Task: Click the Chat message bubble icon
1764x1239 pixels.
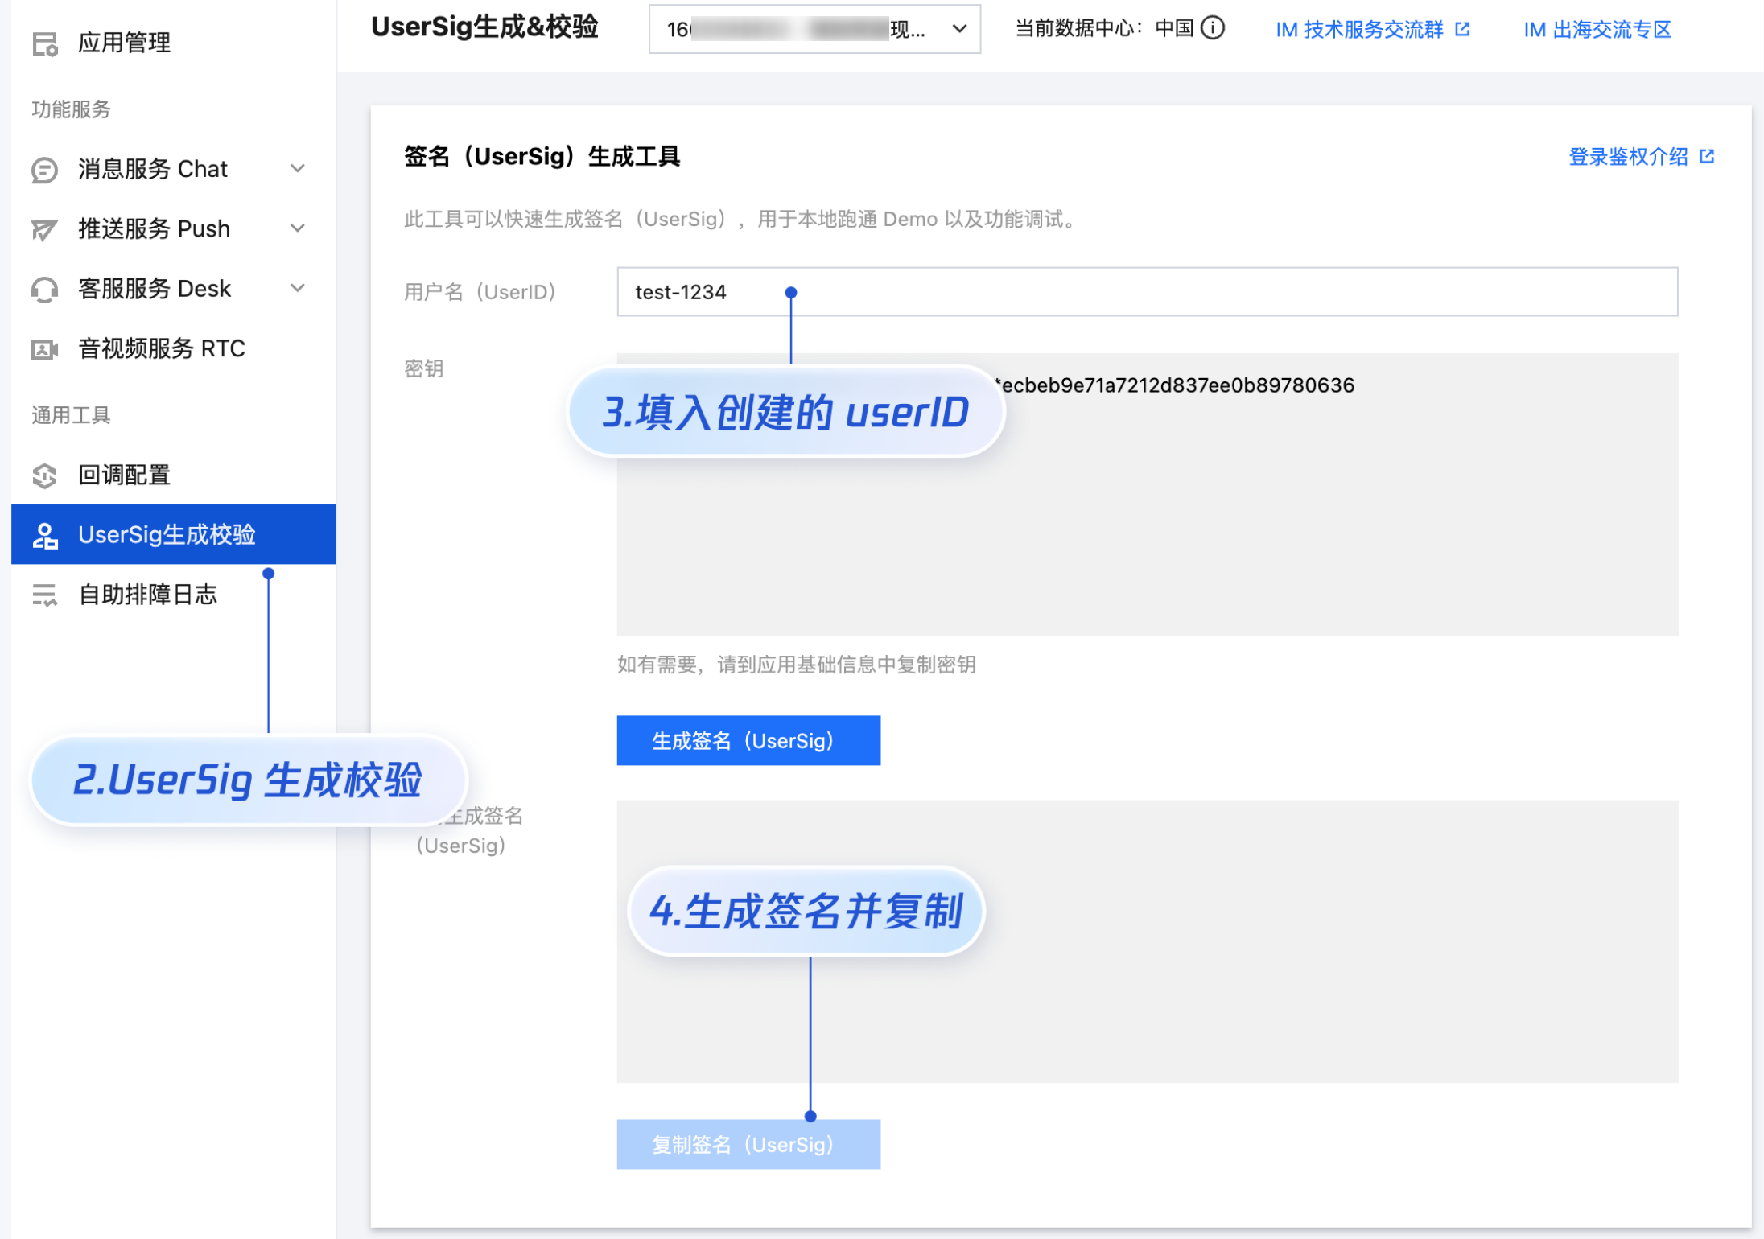Action: pos(45,170)
